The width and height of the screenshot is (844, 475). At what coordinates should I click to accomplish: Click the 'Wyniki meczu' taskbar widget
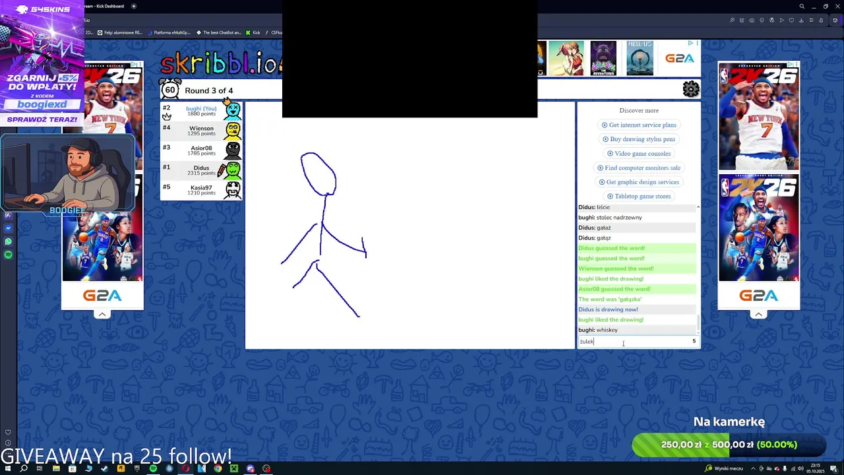(x=724, y=468)
